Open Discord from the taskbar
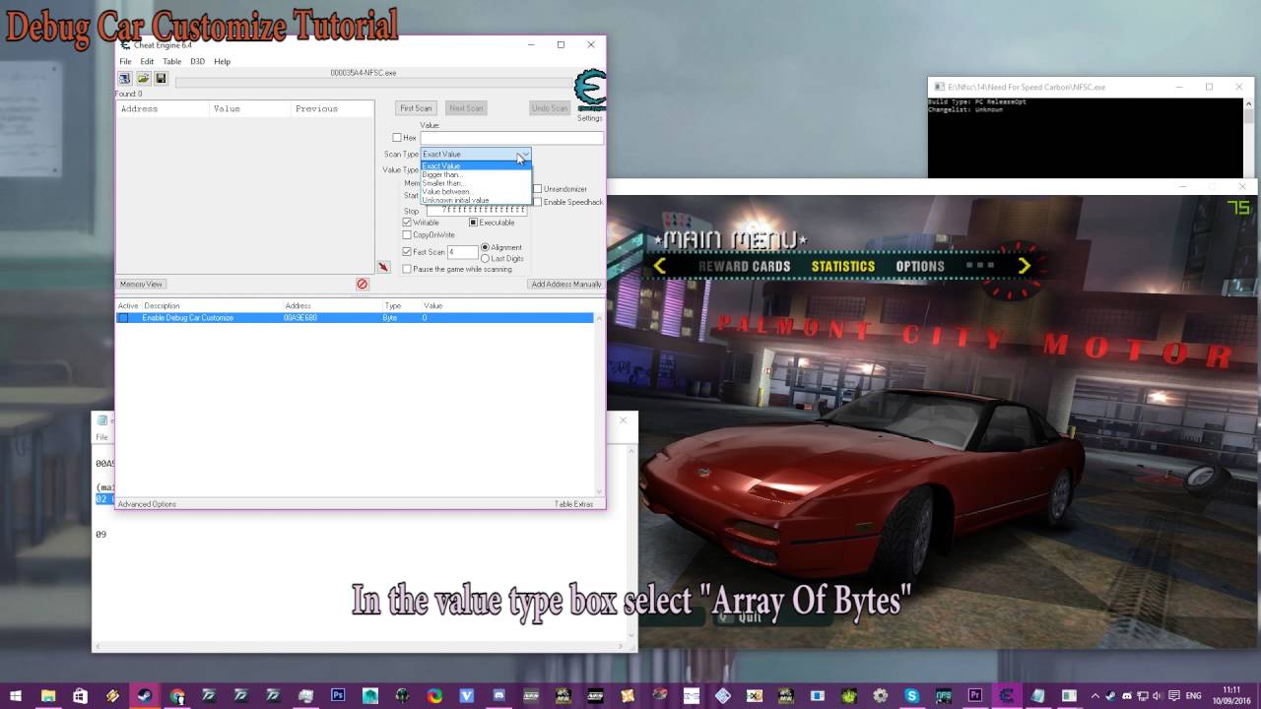Viewport: 1261px width, 709px height. point(498,695)
